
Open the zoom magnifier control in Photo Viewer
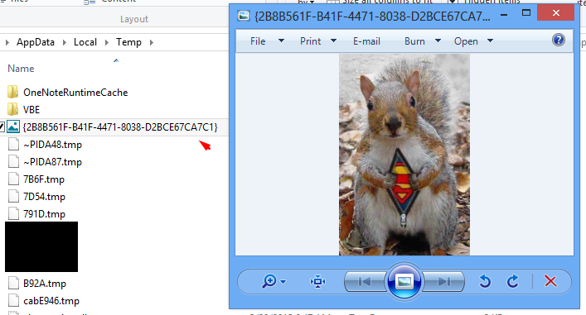[269, 281]
